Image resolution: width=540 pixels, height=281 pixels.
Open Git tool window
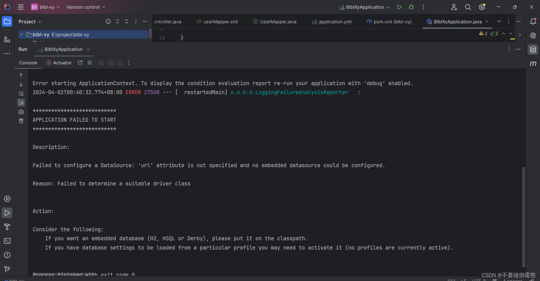pyautogui.click(x=7, y=269)
